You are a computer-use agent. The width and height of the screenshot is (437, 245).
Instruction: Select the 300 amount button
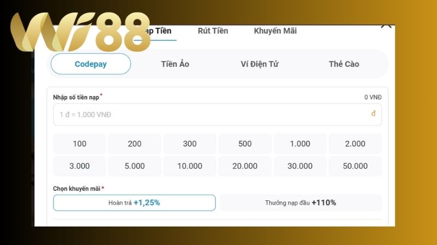click(x=190, y=144)
